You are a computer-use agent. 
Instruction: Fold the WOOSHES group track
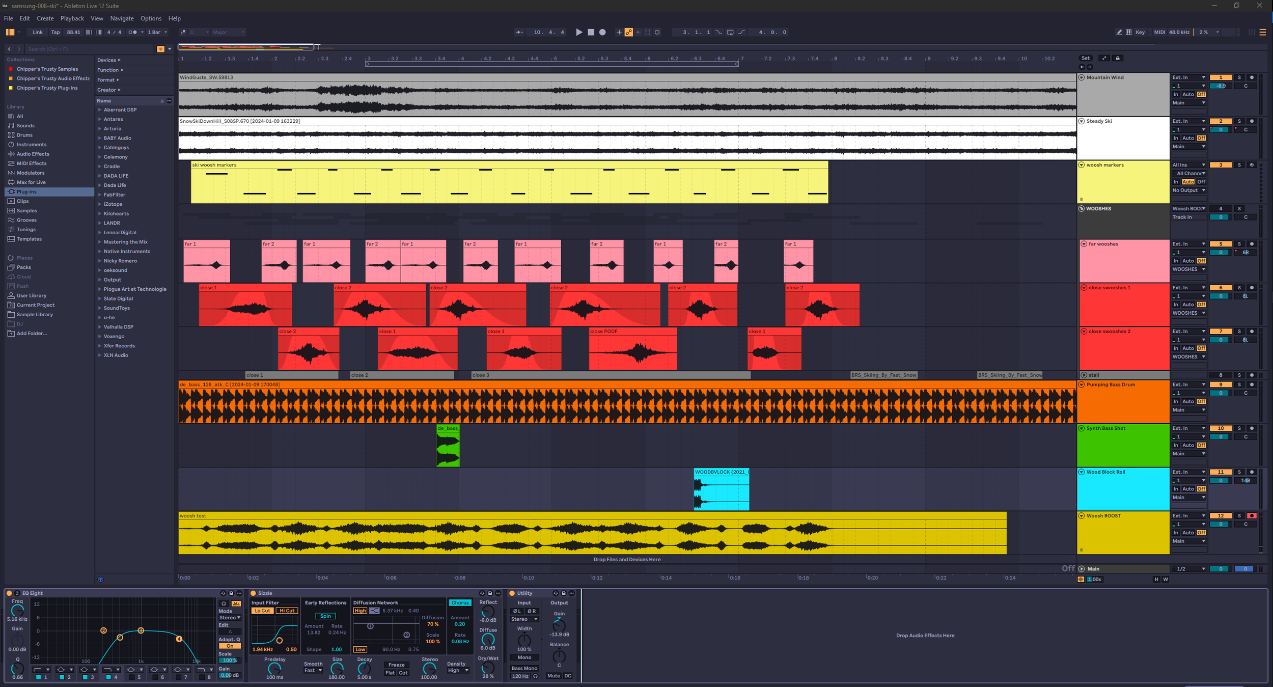[1082, 209]
